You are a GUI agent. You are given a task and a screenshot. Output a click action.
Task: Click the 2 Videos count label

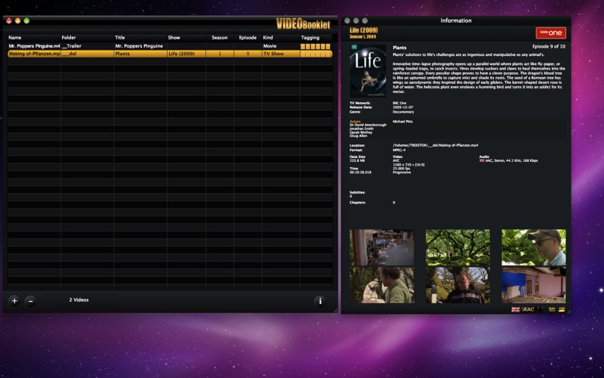pyautogui.click(x=79, y=299)
